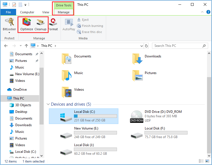The image size is (212, 165).
Task: Collapse the Devices and drives group
Action: (48, 104)
